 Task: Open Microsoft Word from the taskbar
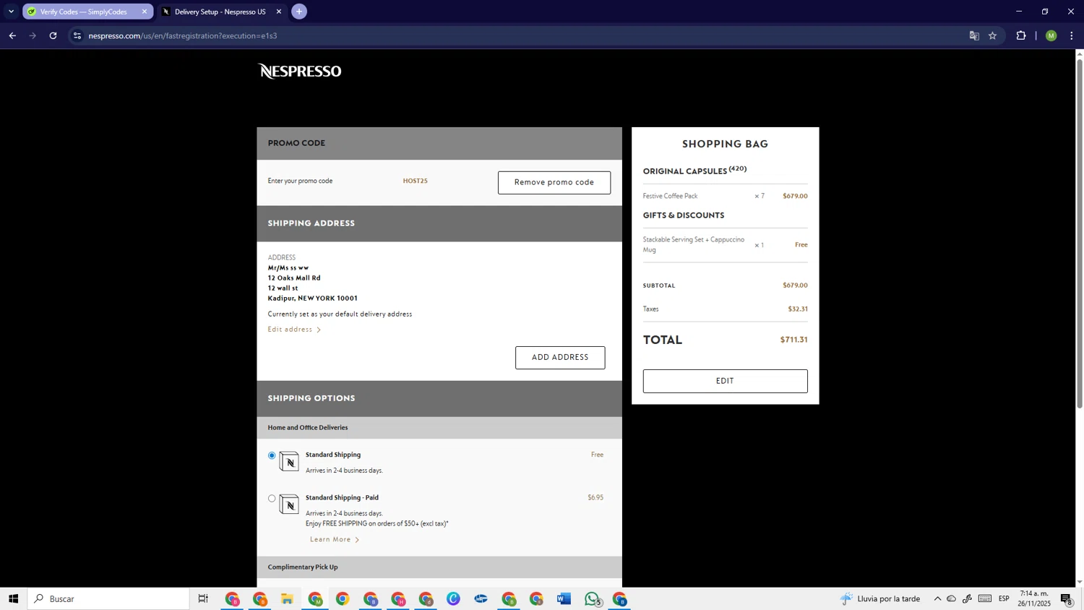tap(564, 598)
